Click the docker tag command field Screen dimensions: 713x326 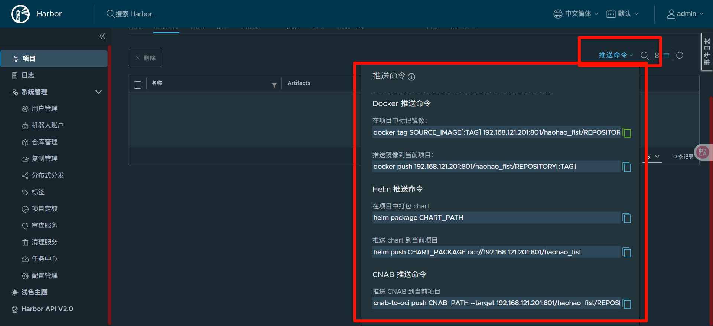click(x=496, y=132)
